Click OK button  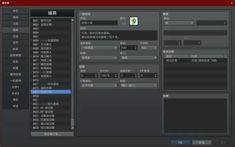180,143
